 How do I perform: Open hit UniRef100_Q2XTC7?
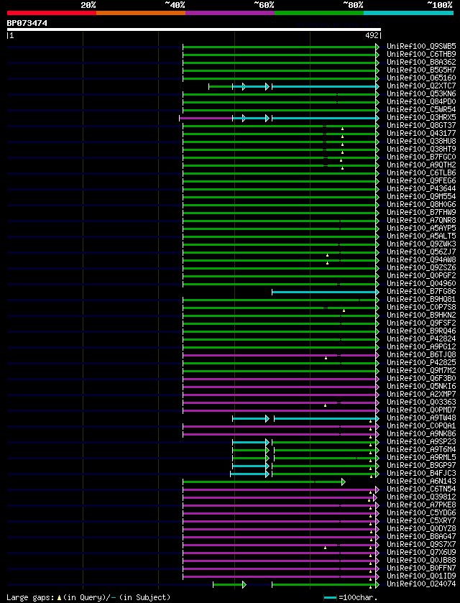click(421, 86)
